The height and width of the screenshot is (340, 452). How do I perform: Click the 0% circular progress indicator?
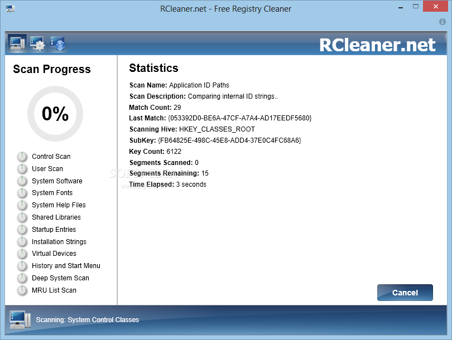coord(55,114)
